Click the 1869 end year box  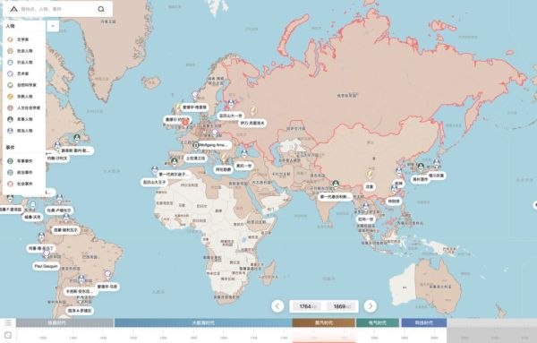coord(342,306)
